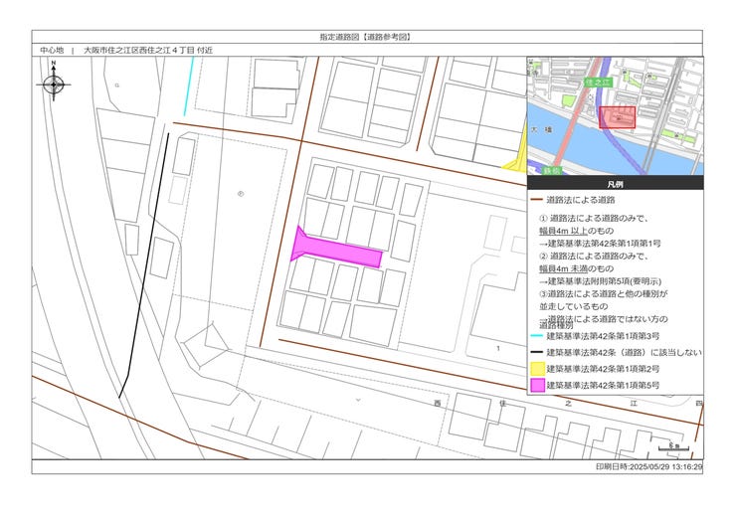Click the 5m scale bar

(x=673, y=446)
